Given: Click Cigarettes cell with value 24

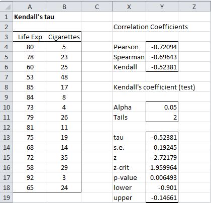Looking at the screenshot, I should click(64, 187).
